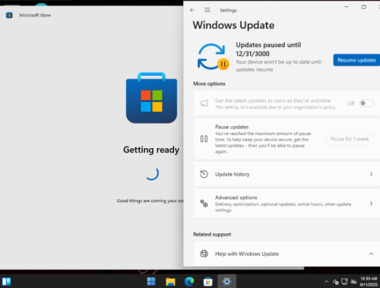This screenshot has width=380, height=288.
Task: Launch Microsoft Edge from taskbar
Action: 189,281
